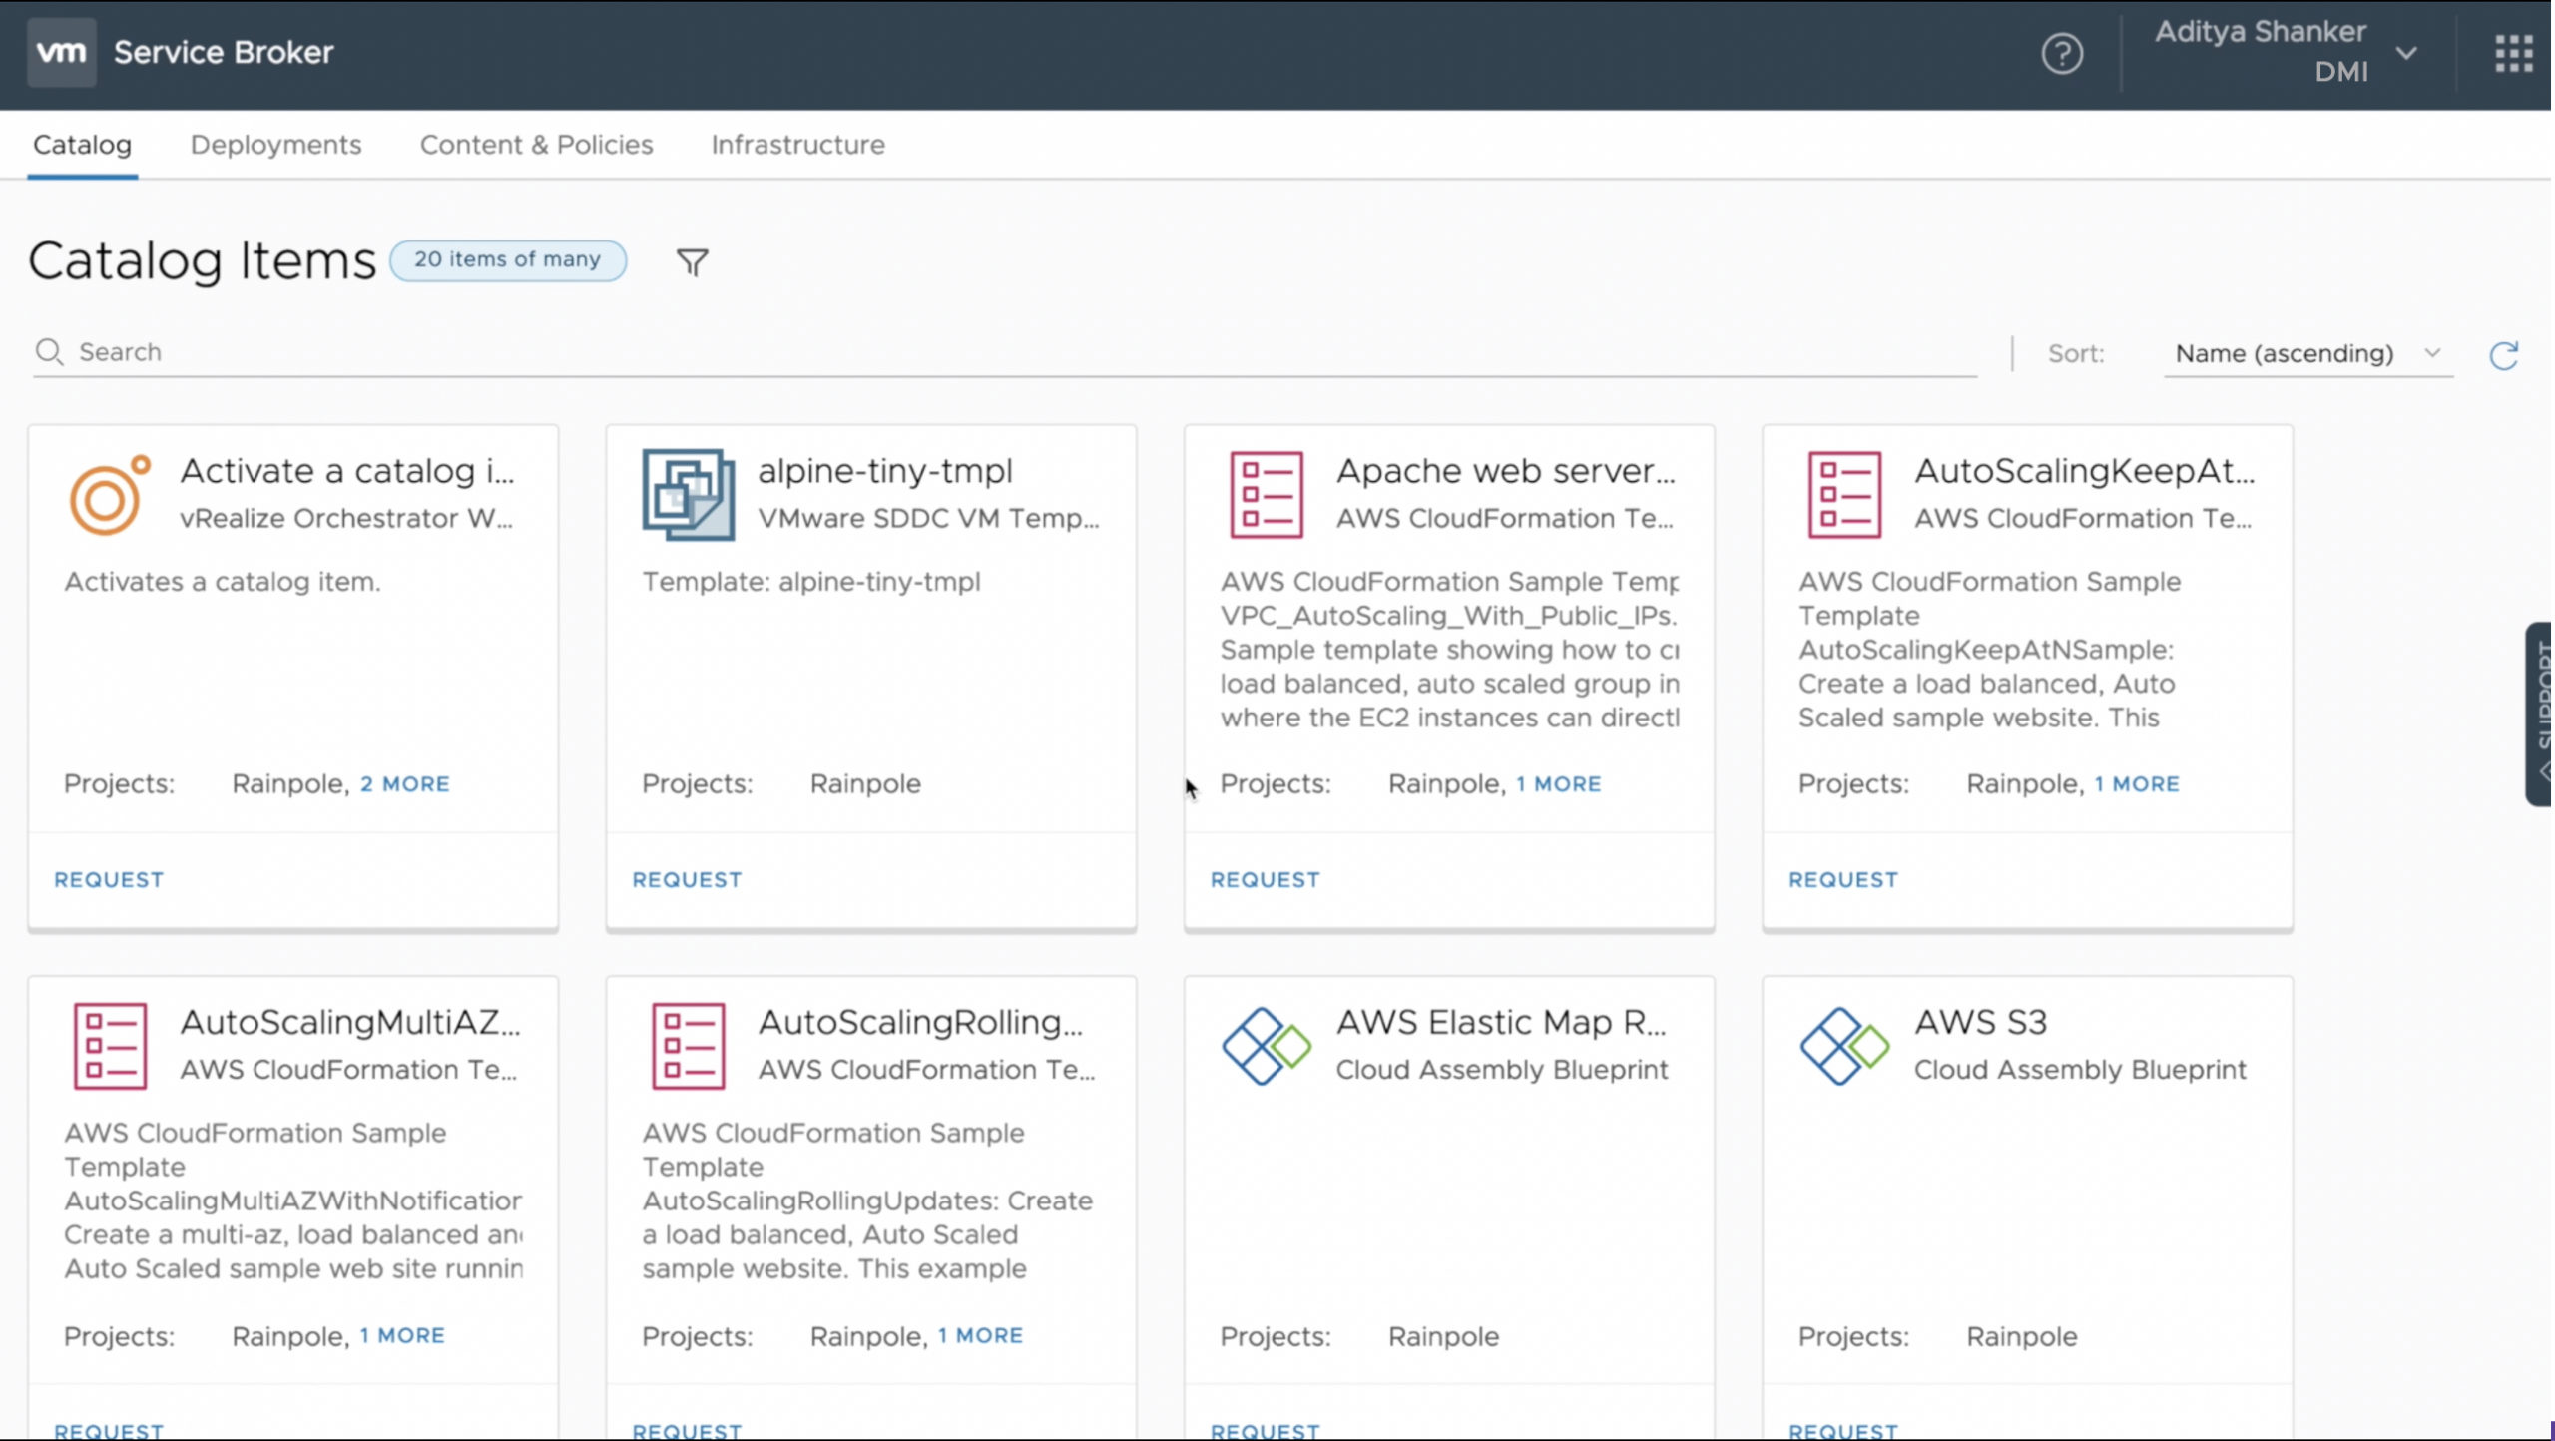Click the alpine-tiny-tmpl VM template icon
2555x1441 pixels.
coord(689,495)
